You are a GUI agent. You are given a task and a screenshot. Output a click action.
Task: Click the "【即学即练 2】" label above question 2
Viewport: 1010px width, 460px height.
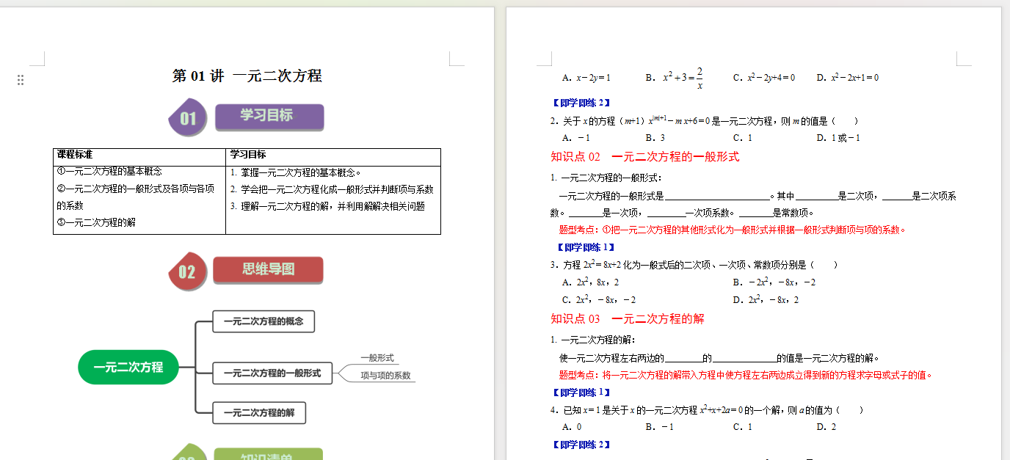click(581, 103)
